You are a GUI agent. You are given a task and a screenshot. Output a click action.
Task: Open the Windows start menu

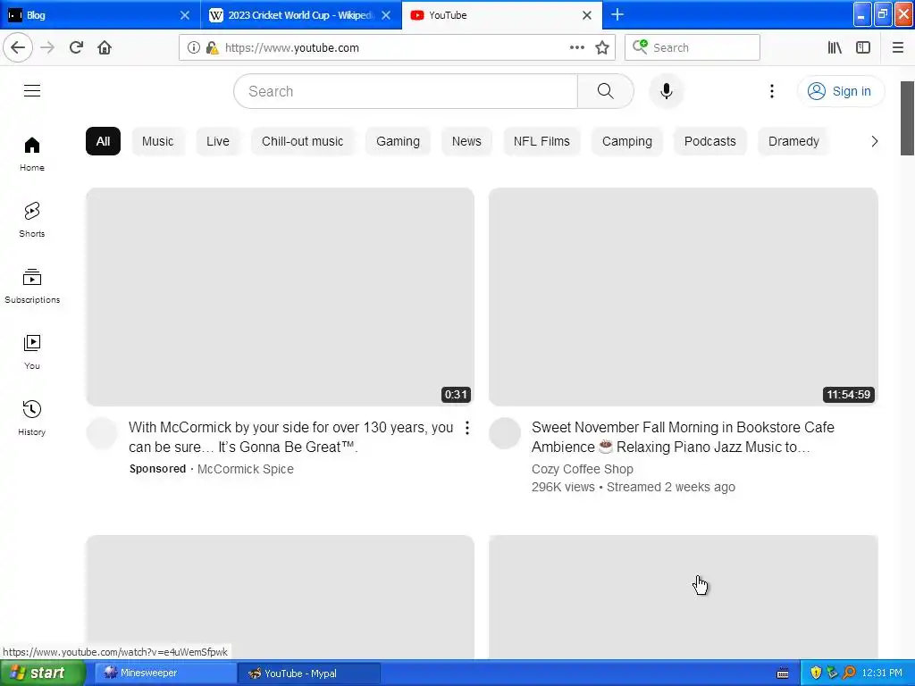[x=42, y=673]
